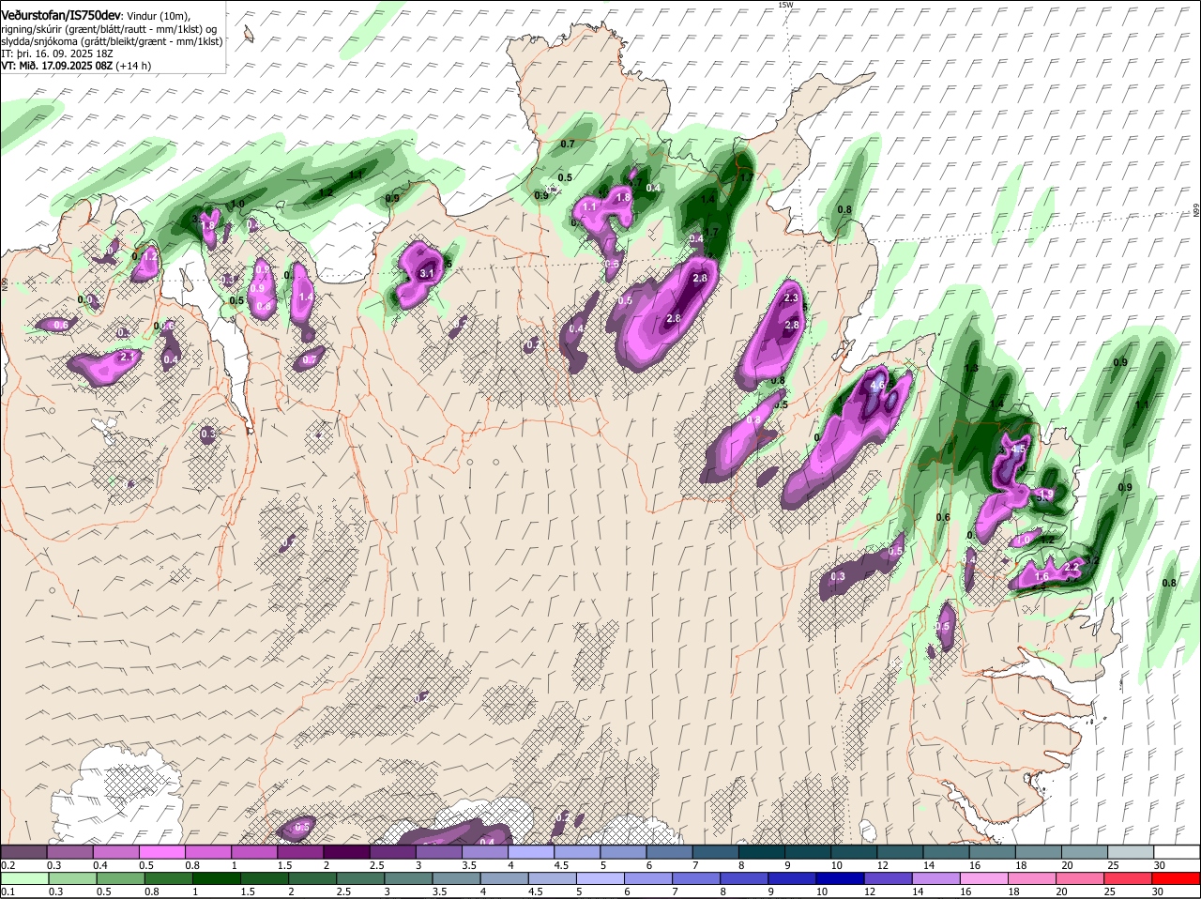Click violet rain-scale swatch between 12 and 14

point(890,878)
